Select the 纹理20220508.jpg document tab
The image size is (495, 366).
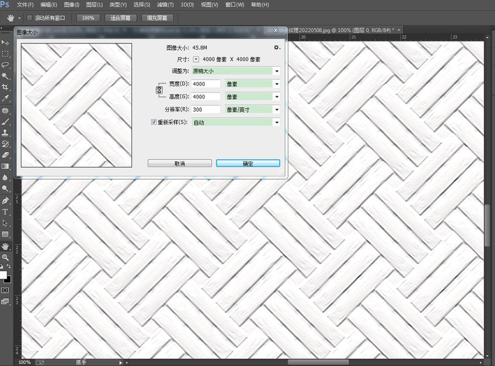342,30
